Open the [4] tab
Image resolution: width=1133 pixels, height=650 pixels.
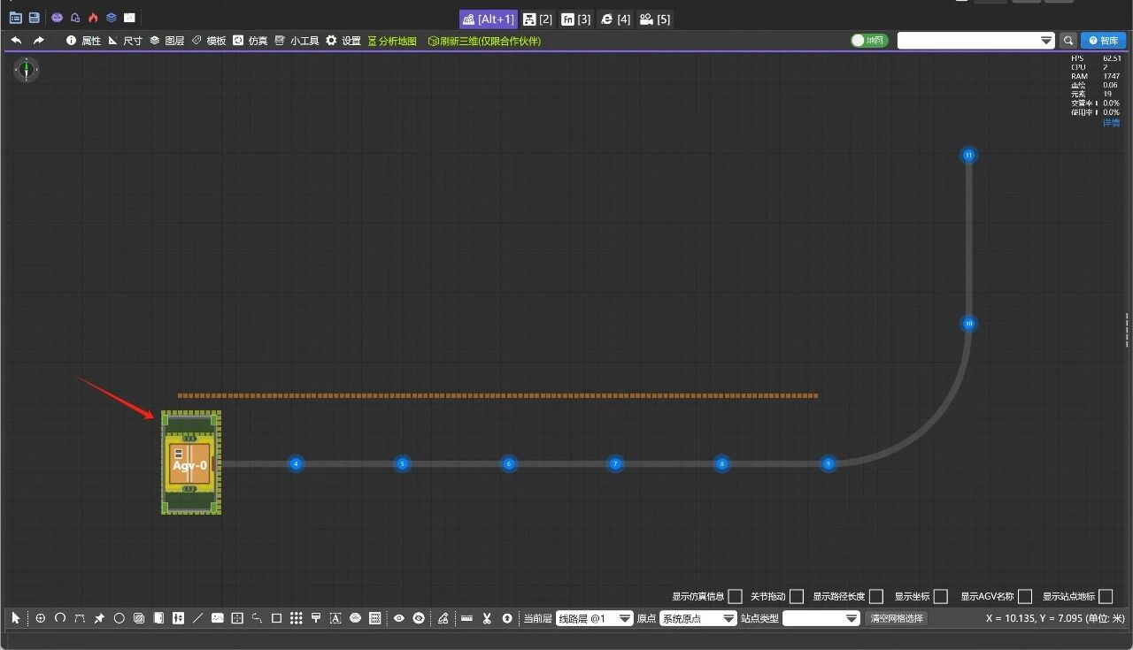click(615, 19)
